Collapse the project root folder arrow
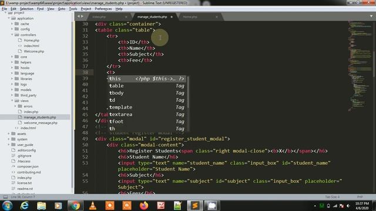This screenshot has height=211, width=376. click(5, 13)
